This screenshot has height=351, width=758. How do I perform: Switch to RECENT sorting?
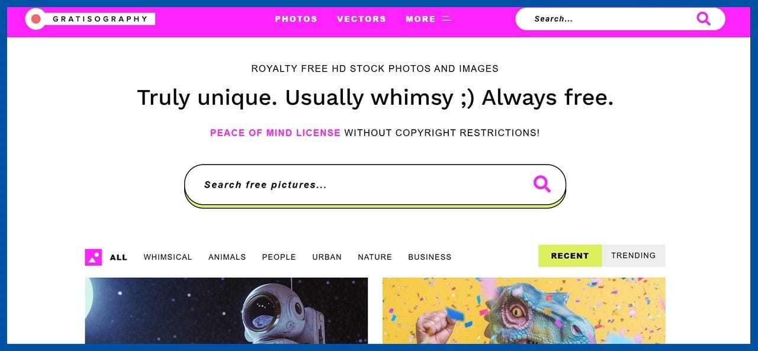click(570, 256)
